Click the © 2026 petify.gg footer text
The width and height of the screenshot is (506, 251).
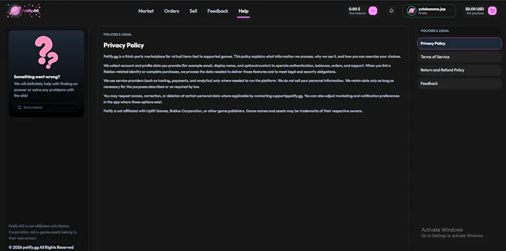(41, 247)
